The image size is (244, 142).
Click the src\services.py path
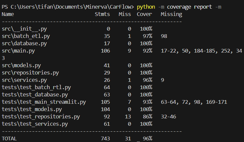[x=24, y=80]
